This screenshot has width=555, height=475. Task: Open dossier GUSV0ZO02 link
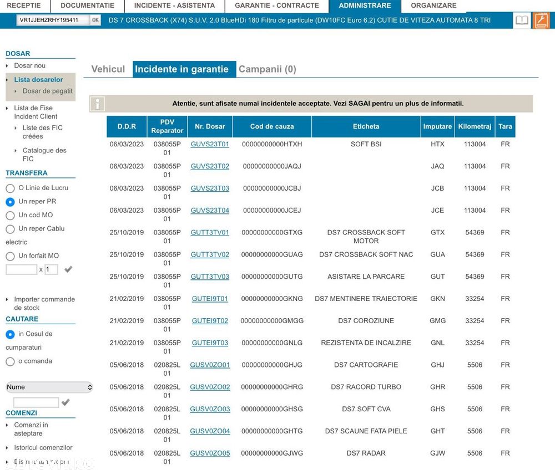[x=210, y=387]
